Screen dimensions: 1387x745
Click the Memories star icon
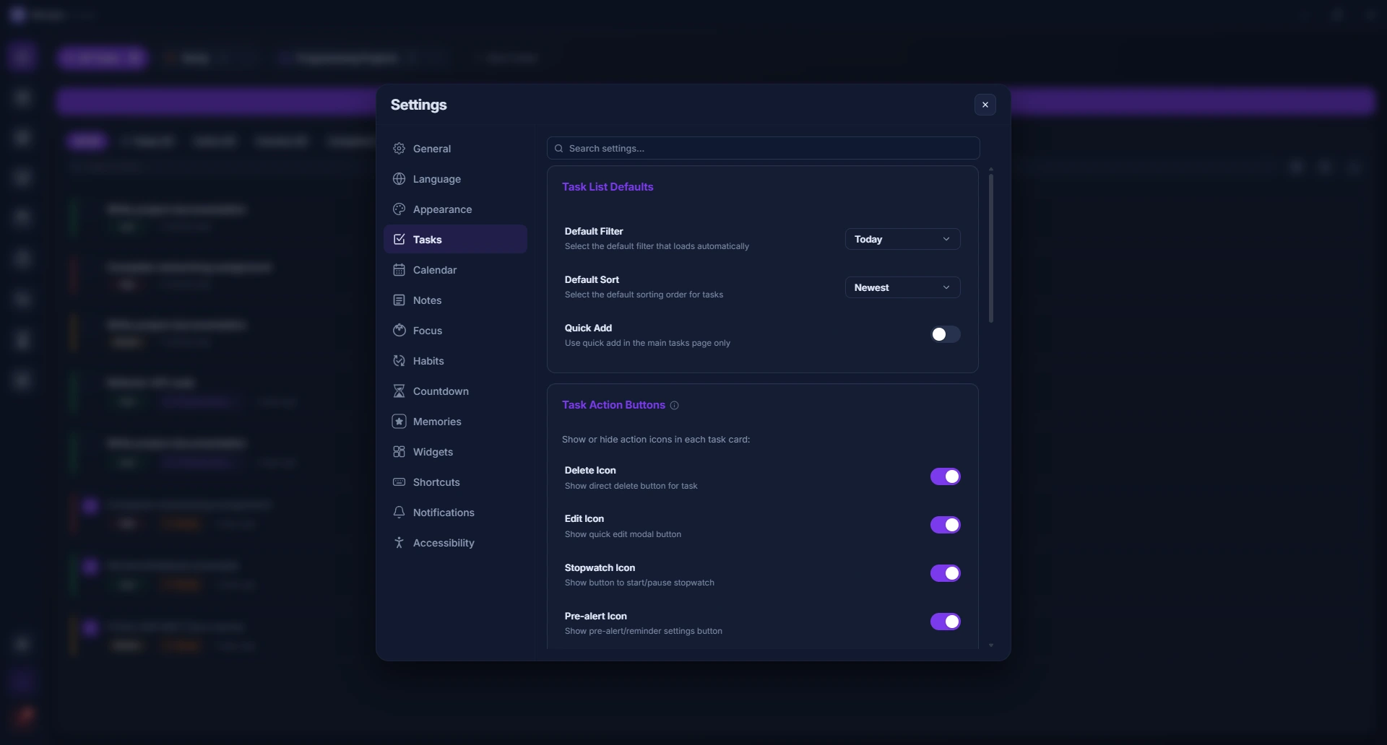coord(399,422)
